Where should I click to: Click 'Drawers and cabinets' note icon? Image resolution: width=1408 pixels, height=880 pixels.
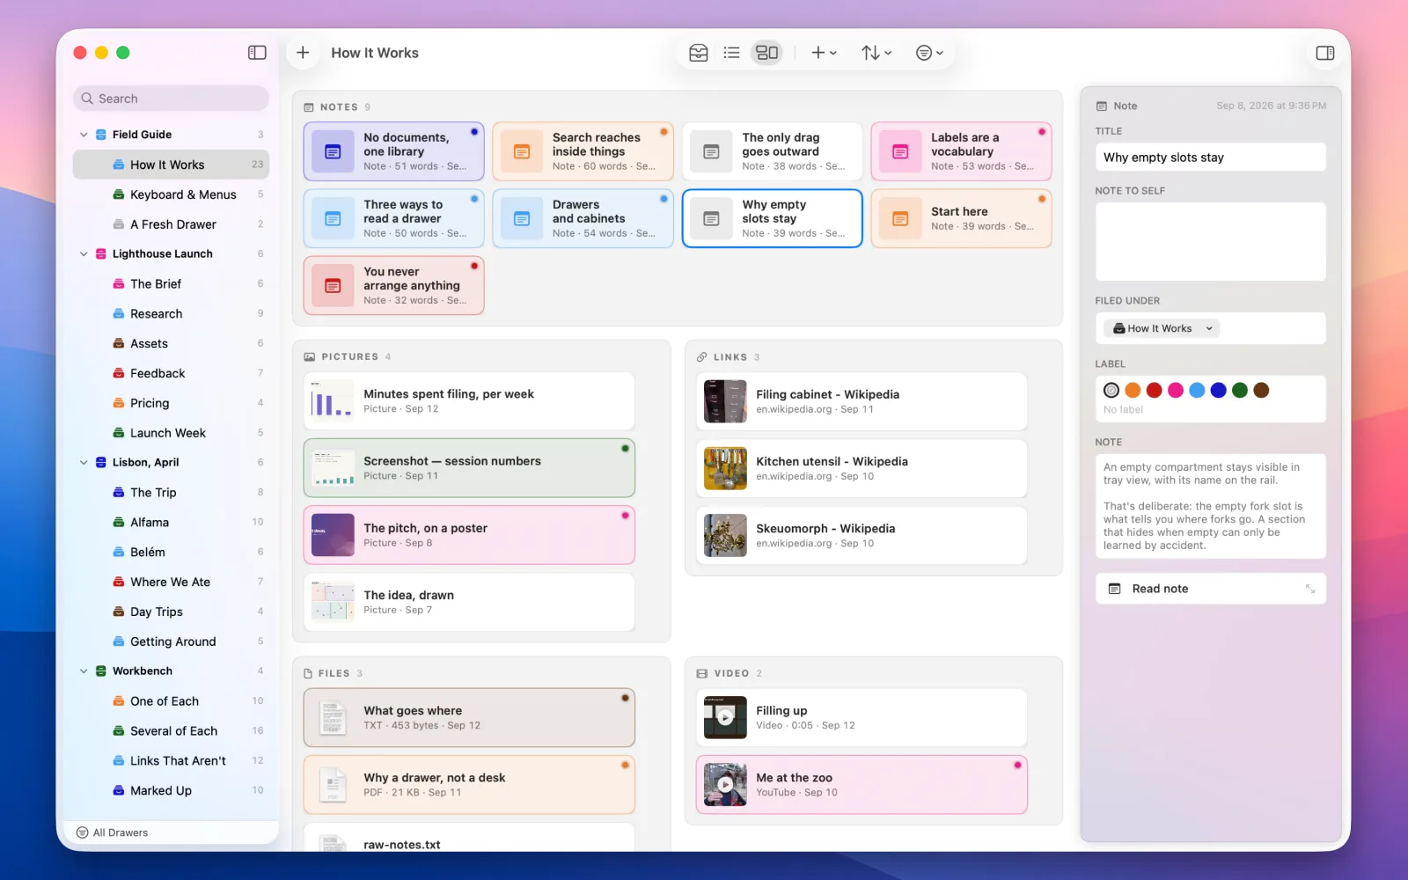pos(522,218)
